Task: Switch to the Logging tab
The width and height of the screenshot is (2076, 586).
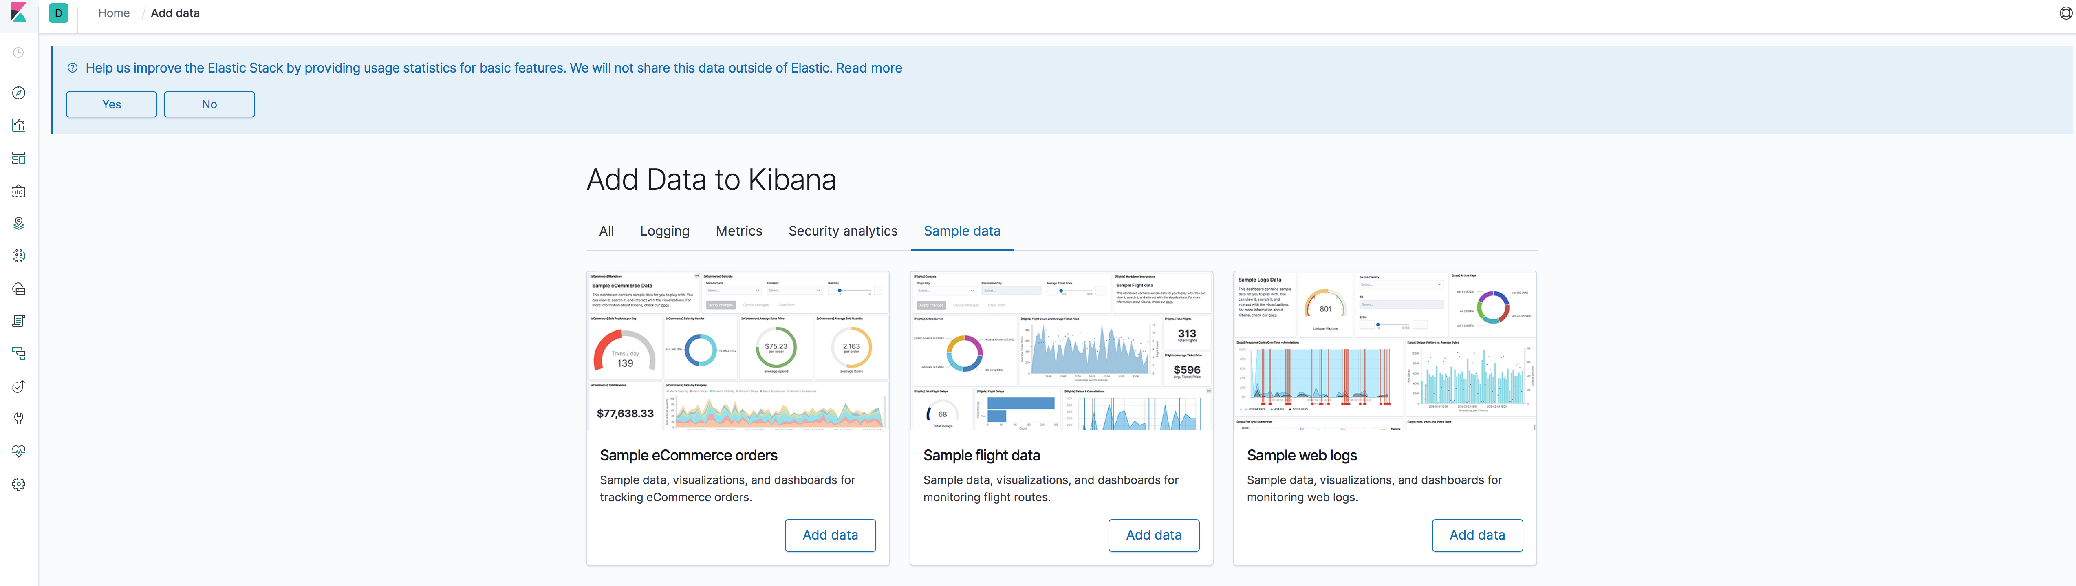Action: click(x=665, y=231)
